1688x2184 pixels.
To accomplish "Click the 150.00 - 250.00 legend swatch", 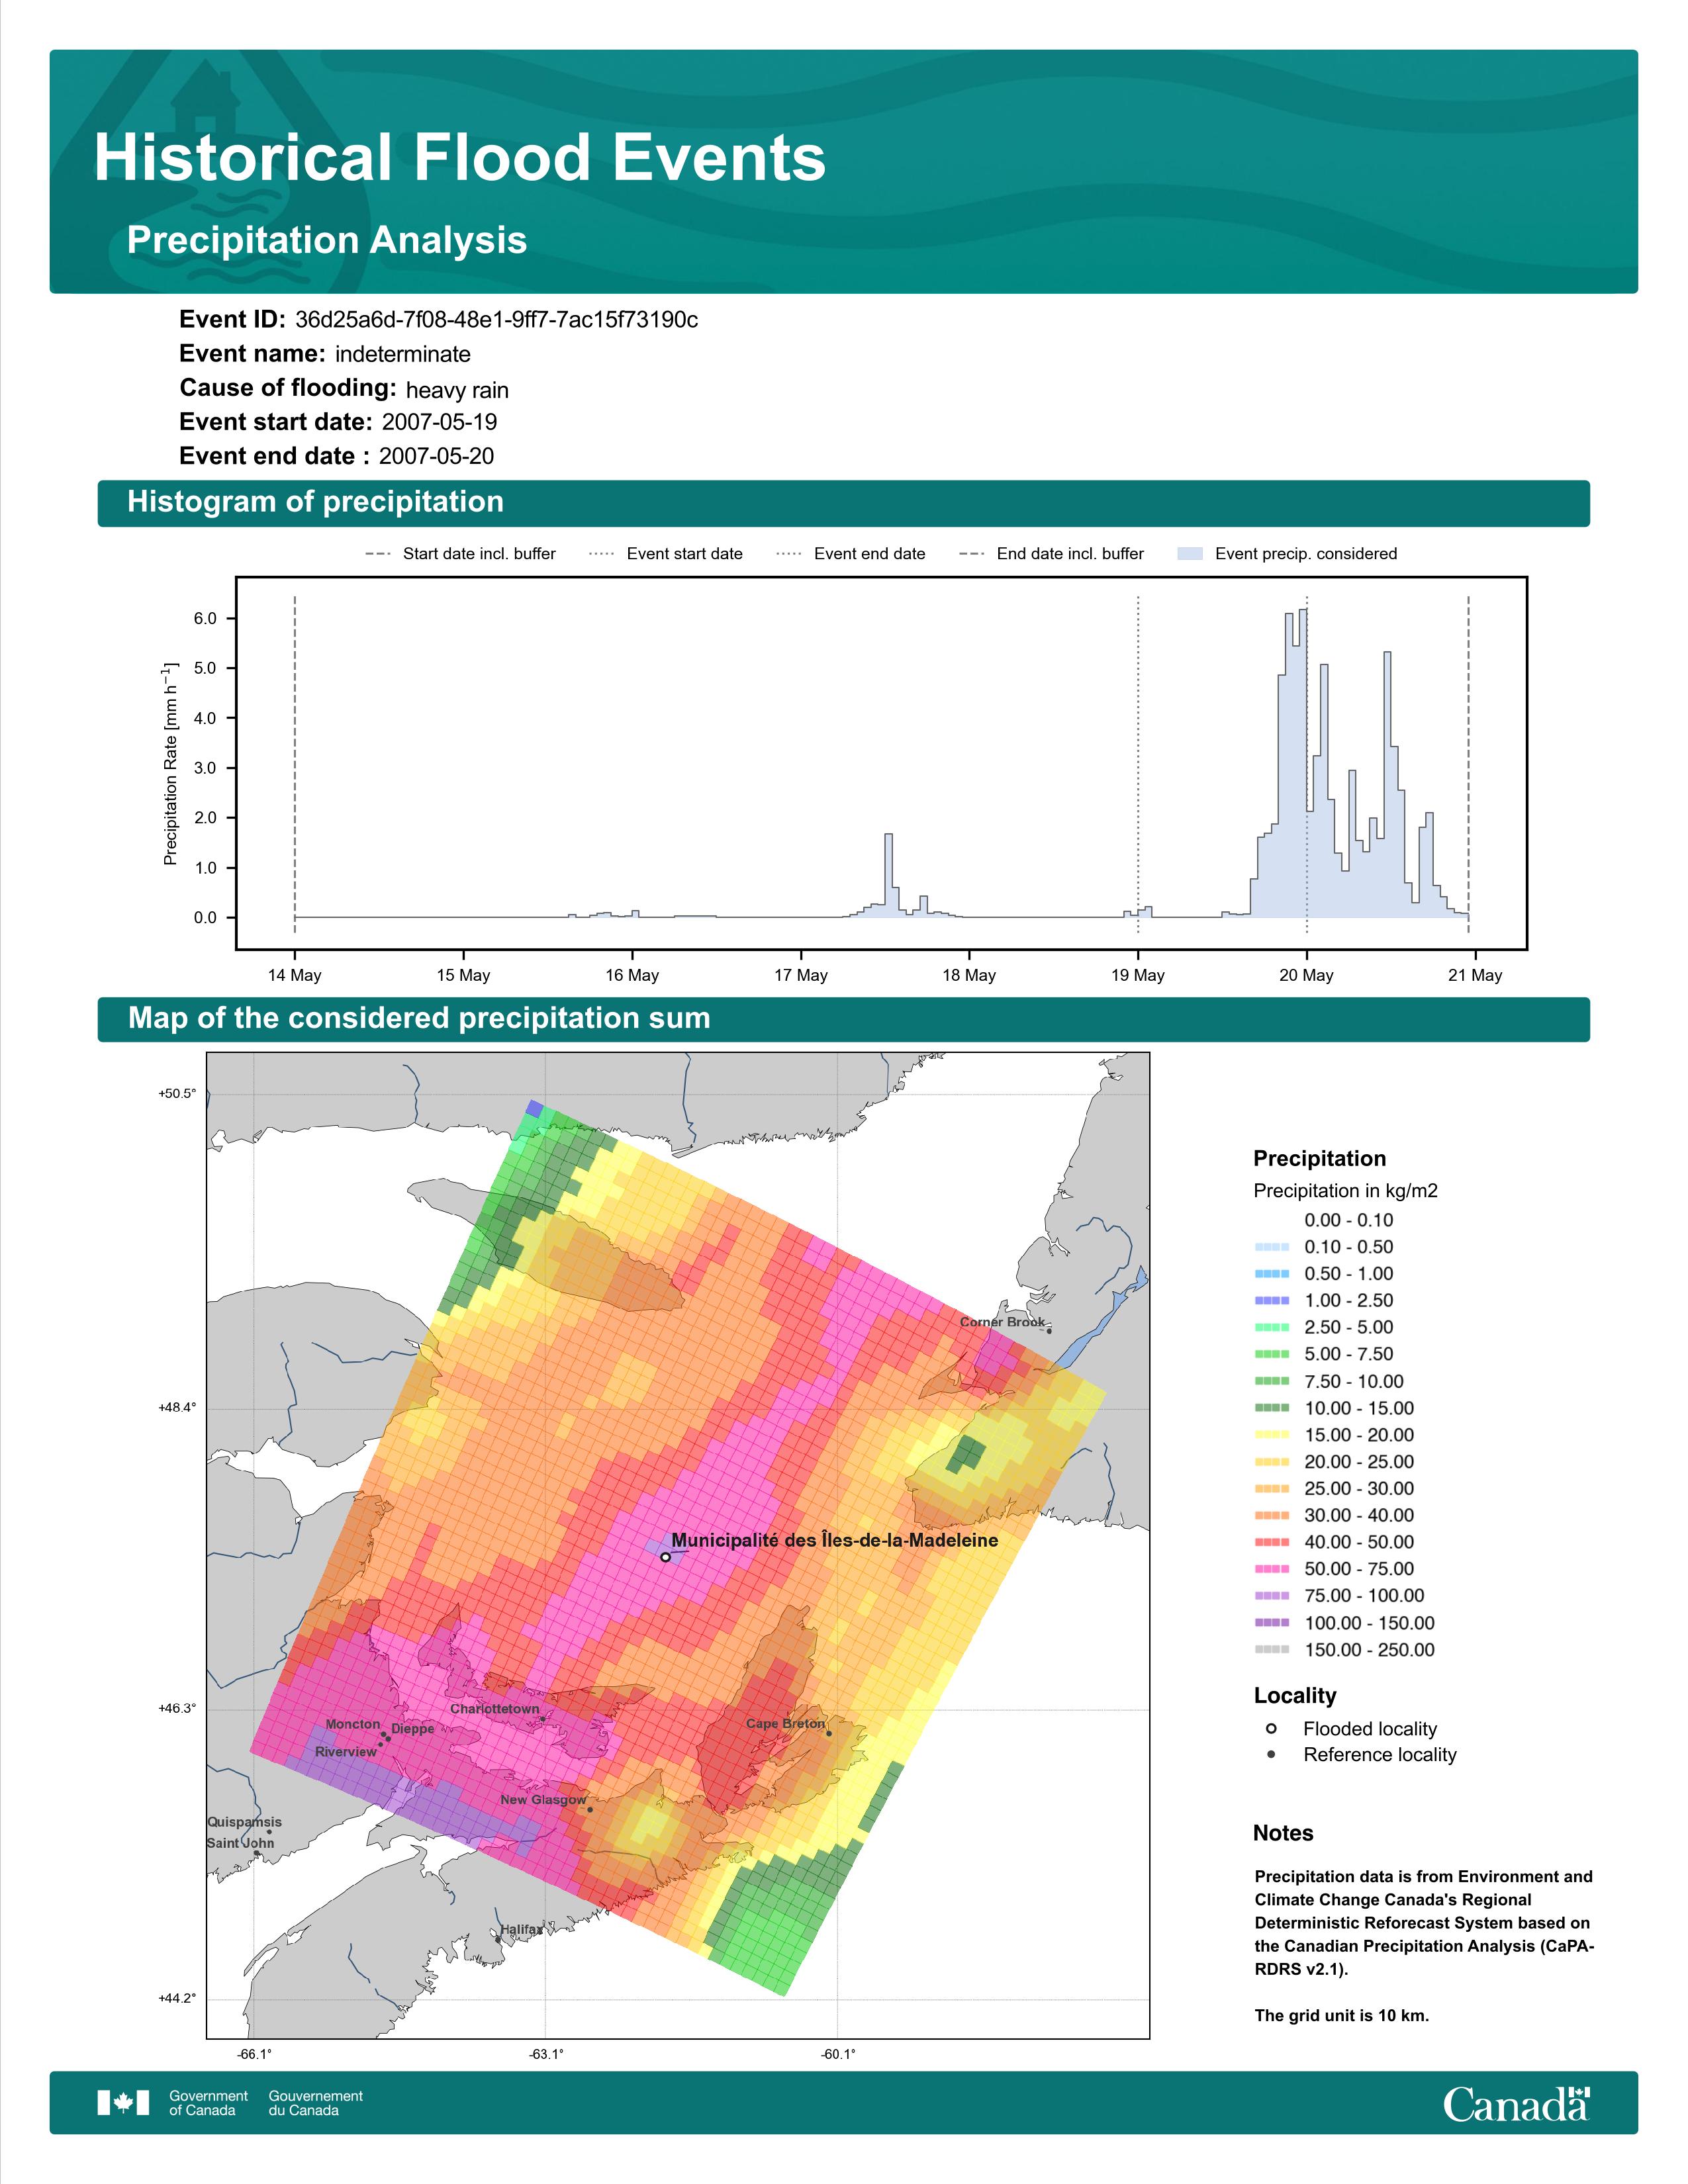I will (x=1272, y=1650).
